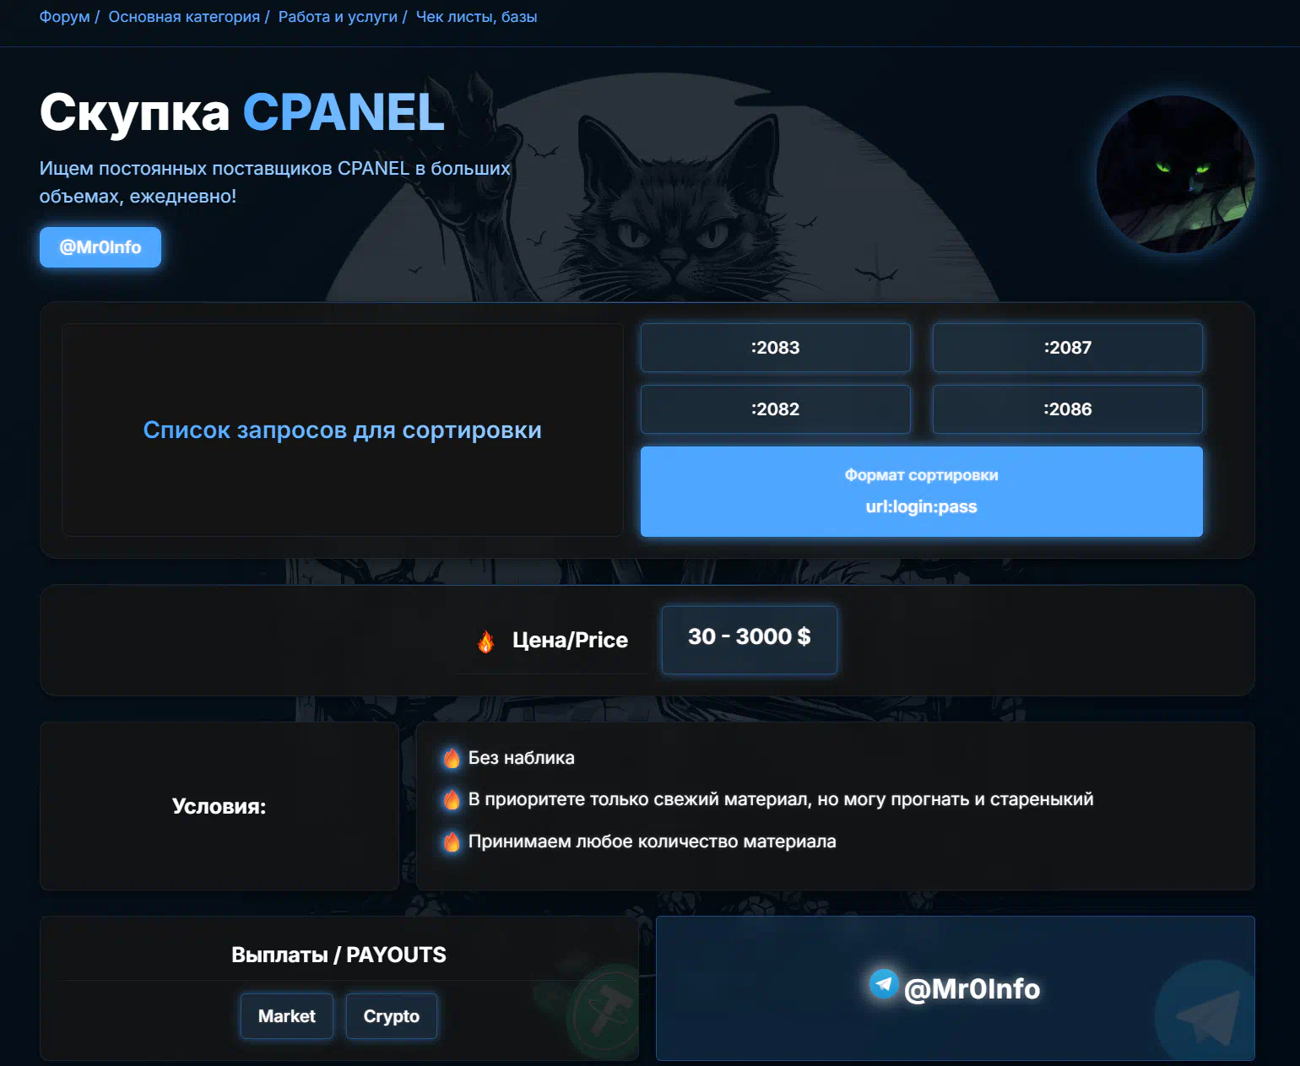Click the round cat avatar image

[1175, 174]
